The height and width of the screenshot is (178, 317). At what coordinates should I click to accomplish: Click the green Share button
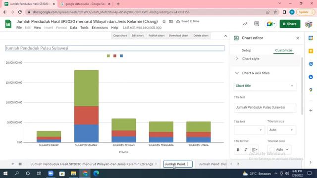(290, 24)
